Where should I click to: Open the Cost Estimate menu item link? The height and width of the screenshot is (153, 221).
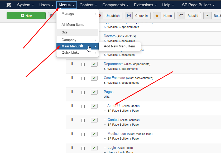point(114,78)
